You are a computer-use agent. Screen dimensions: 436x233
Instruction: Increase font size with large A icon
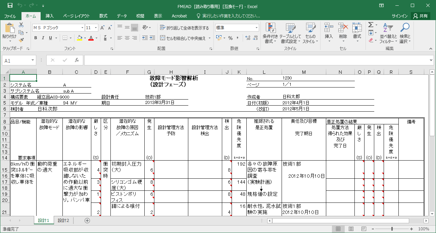[103, 28]
